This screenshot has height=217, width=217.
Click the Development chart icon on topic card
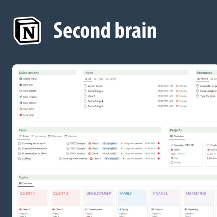tap(86, 209)
